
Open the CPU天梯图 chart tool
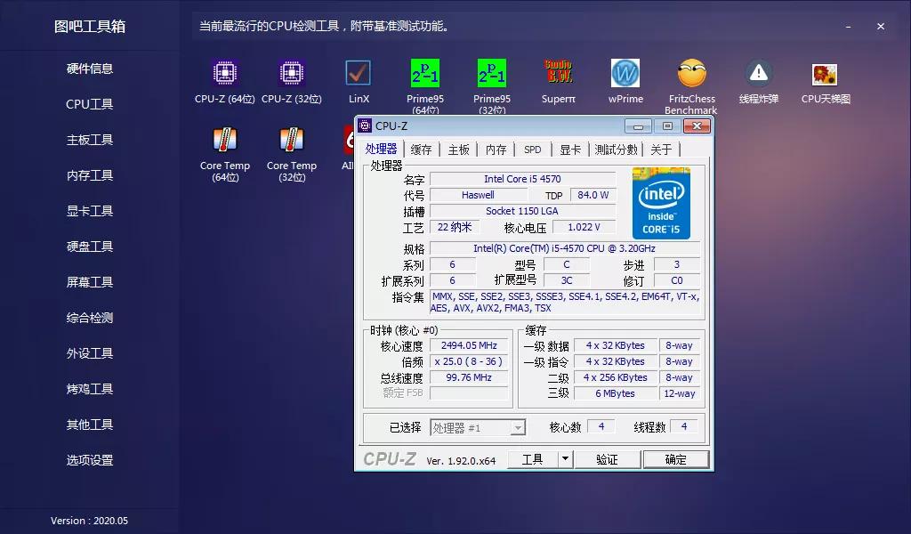(x=824, y=76)
